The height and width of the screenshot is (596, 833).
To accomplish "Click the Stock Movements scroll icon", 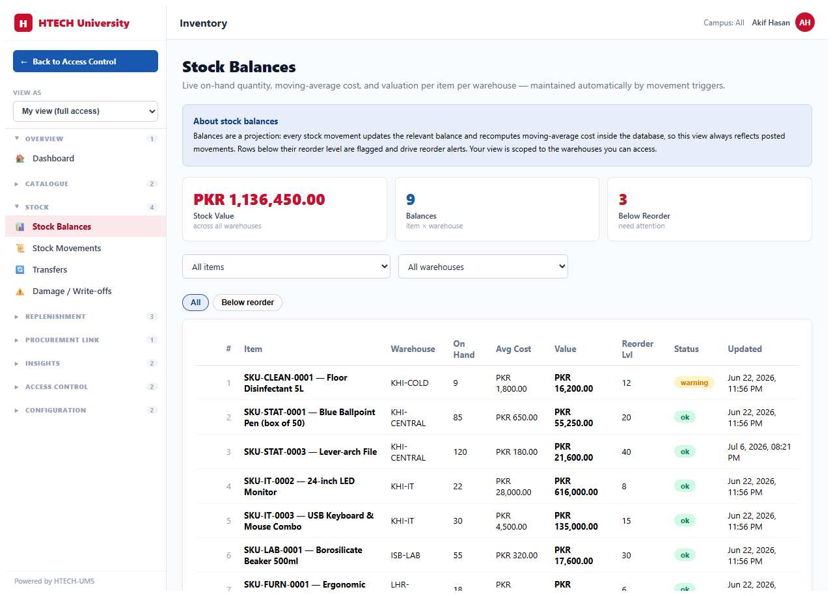I will (x=20, y=248).
